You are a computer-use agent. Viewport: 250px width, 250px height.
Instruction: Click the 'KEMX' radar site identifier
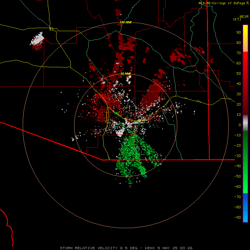[151, 248]
